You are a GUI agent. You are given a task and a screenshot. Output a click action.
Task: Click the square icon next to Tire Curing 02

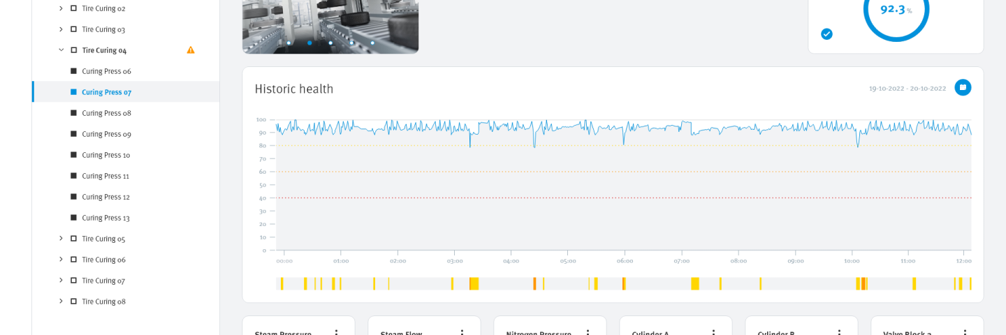coord(73,8)
